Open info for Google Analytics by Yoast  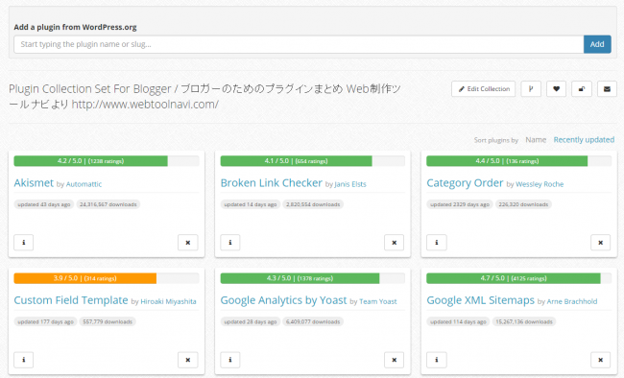coord(230,360)
